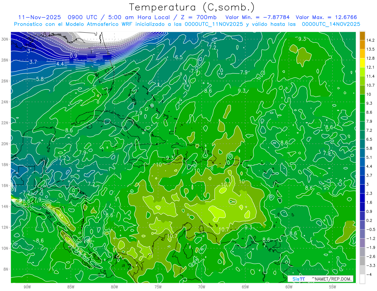Click the '6.5' contour label on the map
Screen dimensions: 377x291
pyautogui.click(x=179, y=57)
